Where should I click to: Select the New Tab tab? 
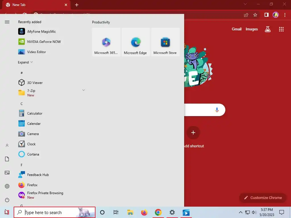[x=36, y=5]
